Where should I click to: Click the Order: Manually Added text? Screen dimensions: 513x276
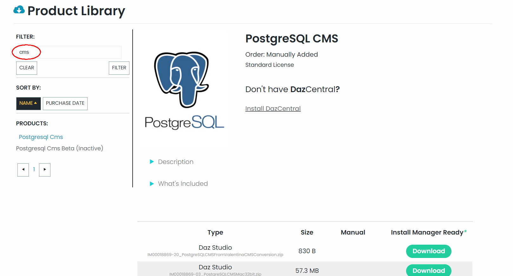[x=281, y=54]
